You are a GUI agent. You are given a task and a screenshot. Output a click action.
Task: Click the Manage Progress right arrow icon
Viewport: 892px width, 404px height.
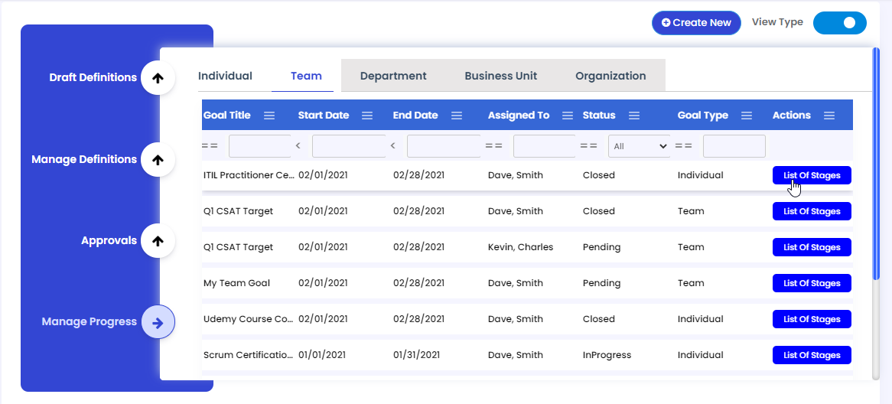pyautogui.click(x=158, y=322)
